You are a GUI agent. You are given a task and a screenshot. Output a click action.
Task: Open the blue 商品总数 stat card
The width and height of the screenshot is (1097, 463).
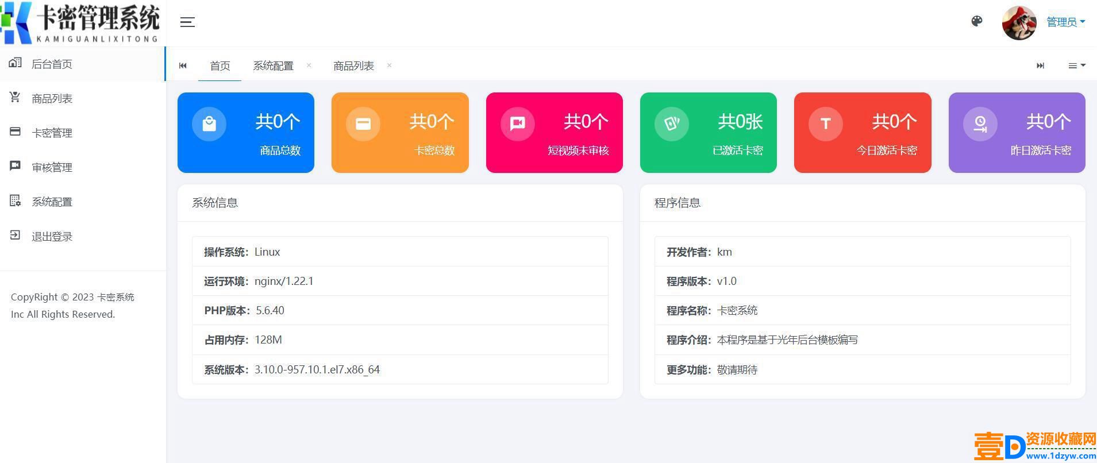[x=246, y=133]
